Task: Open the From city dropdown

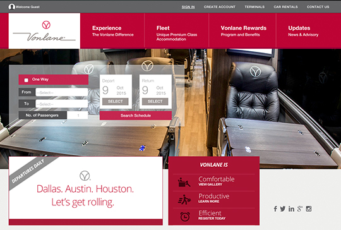Action: 62,92
